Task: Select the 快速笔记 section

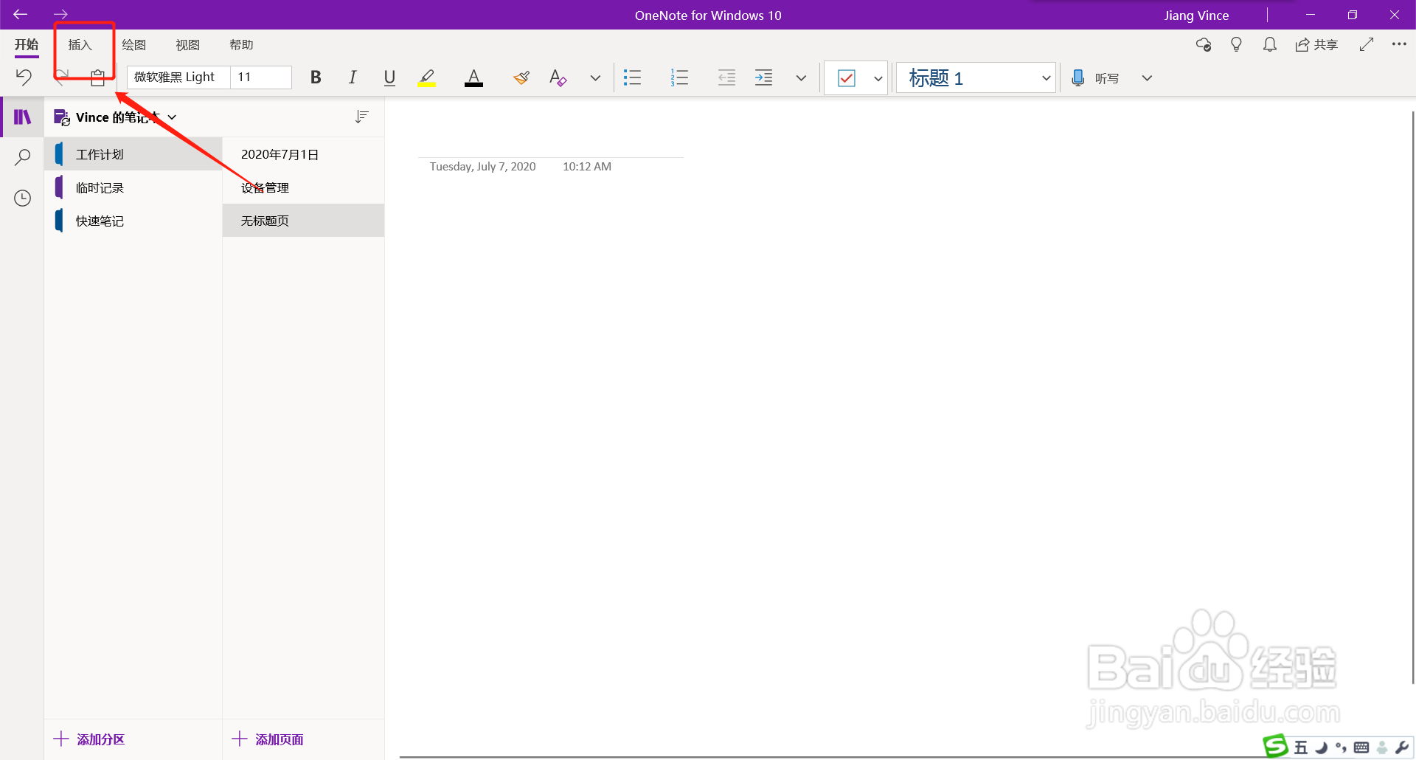Action: click(133, 221)
